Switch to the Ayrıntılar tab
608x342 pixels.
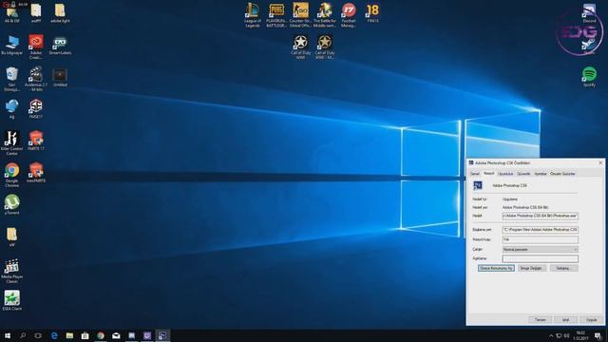coord(541,174)
